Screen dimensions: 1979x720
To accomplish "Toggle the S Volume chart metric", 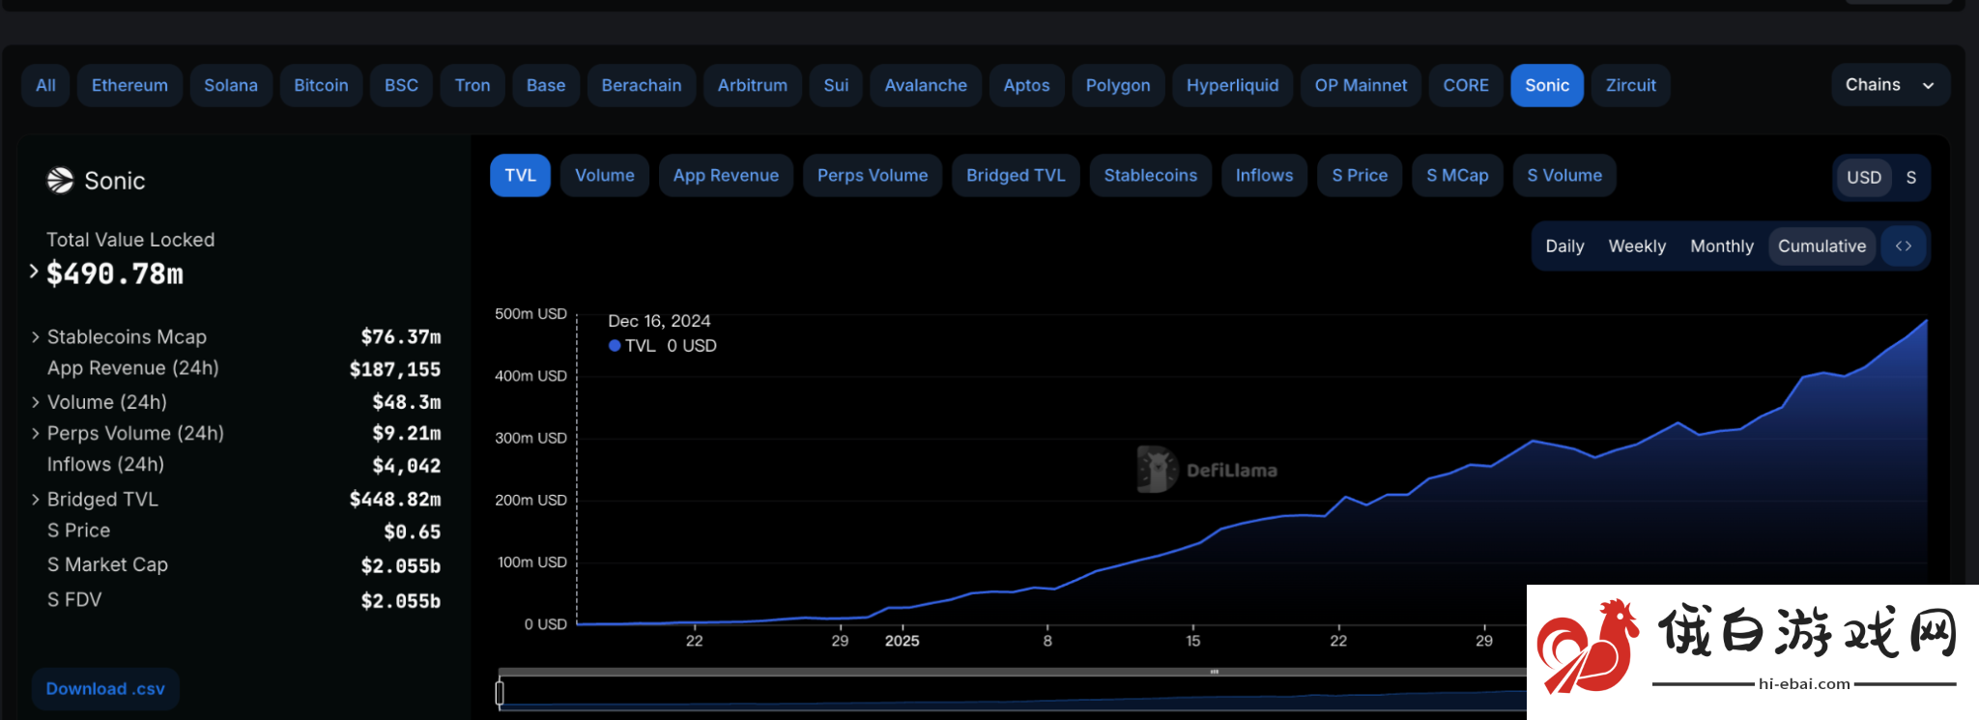I will point(1564,175).
